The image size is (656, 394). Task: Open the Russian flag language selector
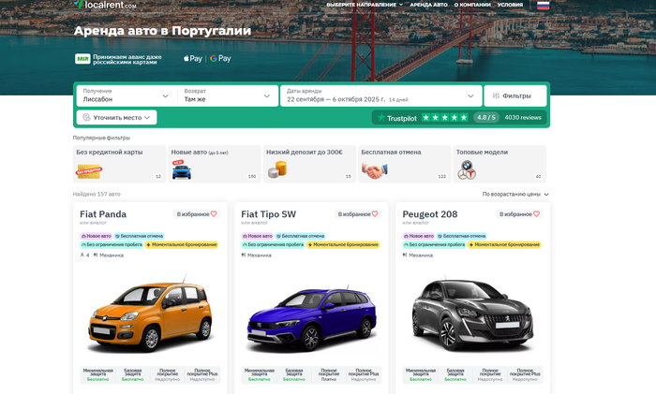(543, 6)
